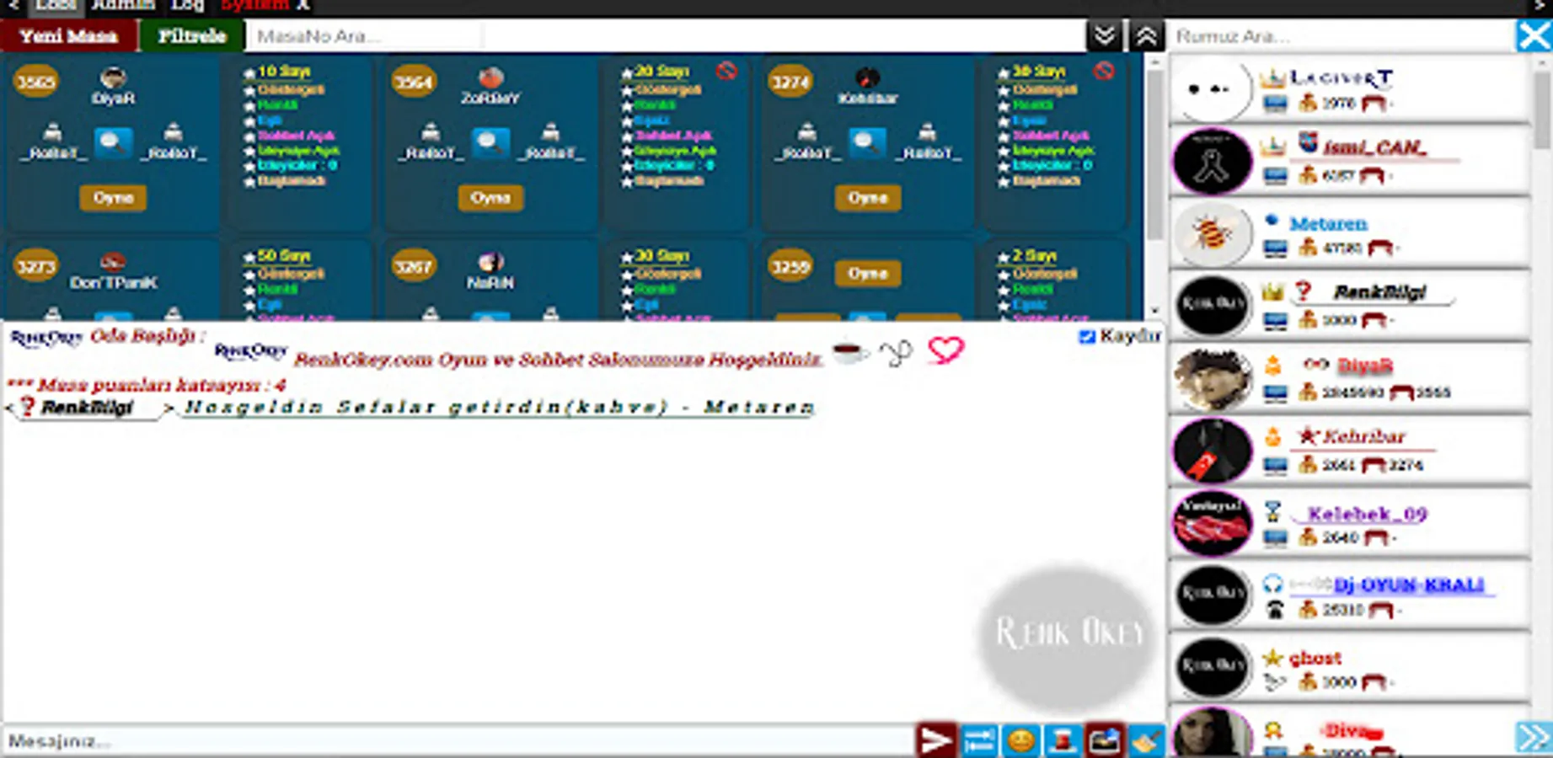Click the table icon in Kehribar's row
The height and width of the screenshot is (758, 1553).
[1374, 465]
